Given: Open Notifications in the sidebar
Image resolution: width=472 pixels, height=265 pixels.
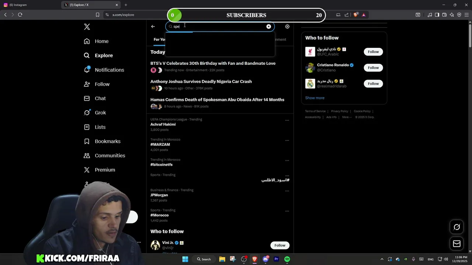Looking at the screenshot, I should coord(104,70).
